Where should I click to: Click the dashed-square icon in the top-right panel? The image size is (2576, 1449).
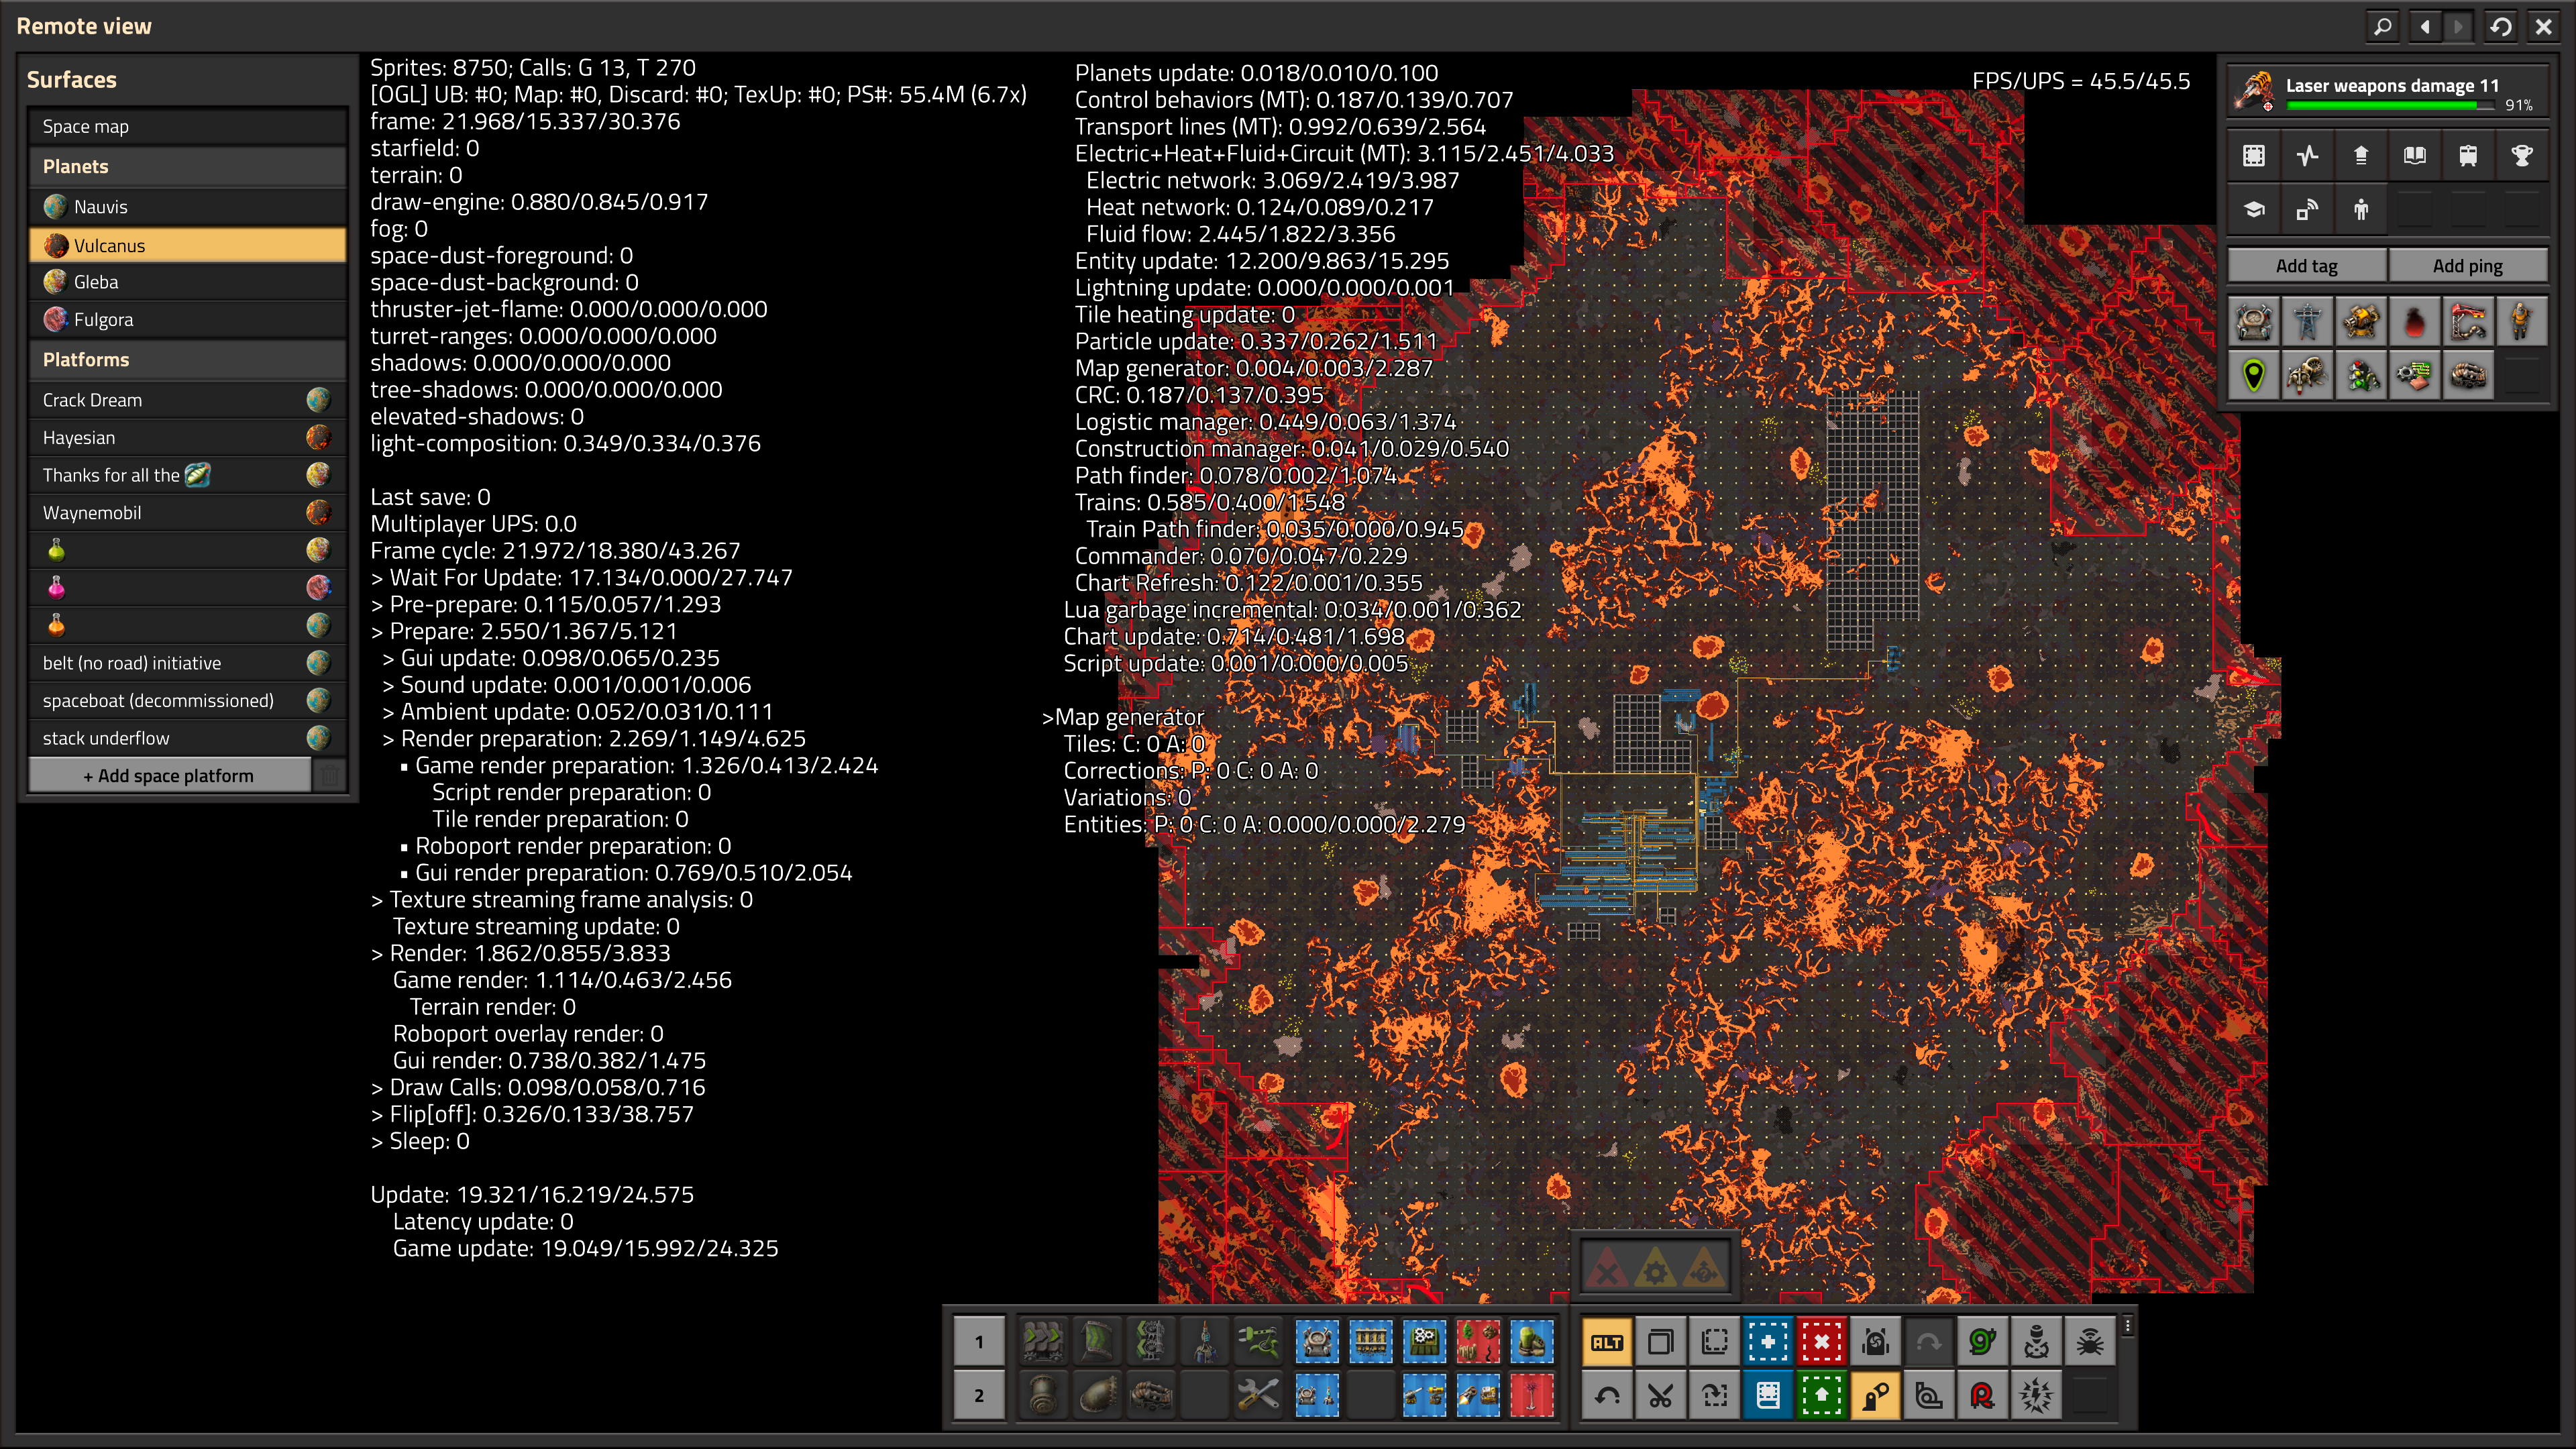pos(2254,155)
